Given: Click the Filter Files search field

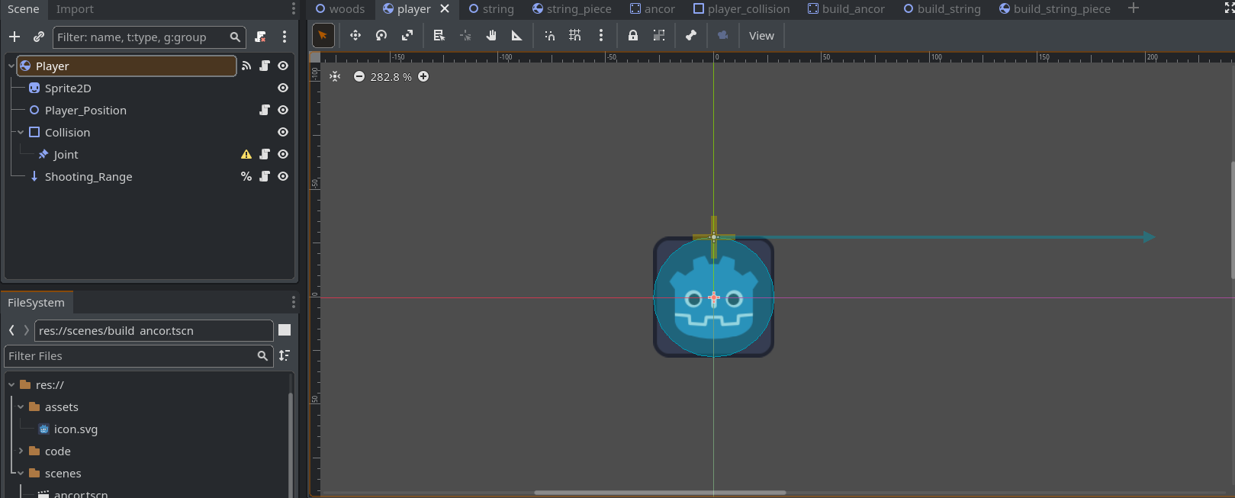Looking at the screenshot, I should point(138,355).
